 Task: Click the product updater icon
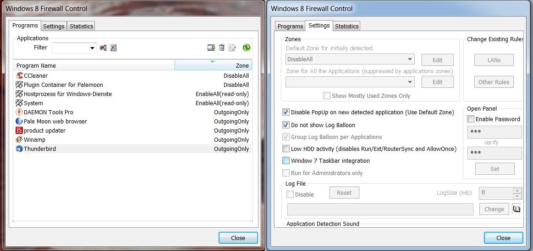point(19,131)
